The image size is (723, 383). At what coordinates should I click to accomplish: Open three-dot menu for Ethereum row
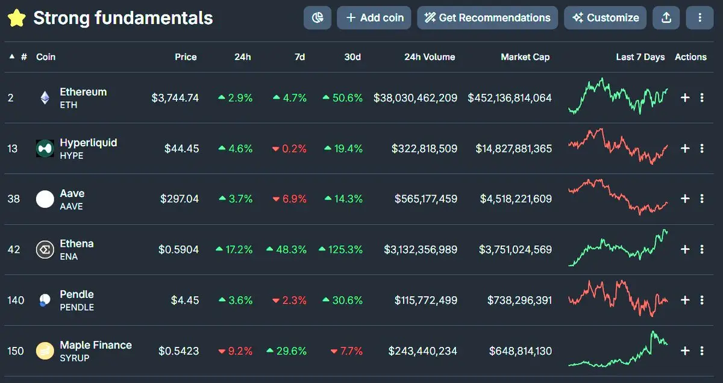(x=702, y=98)
